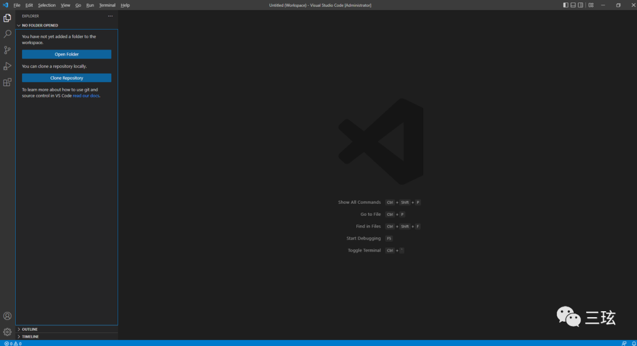Open the Manage gear menu
Screen dimensions: 637x346
(x=7, y=332)
